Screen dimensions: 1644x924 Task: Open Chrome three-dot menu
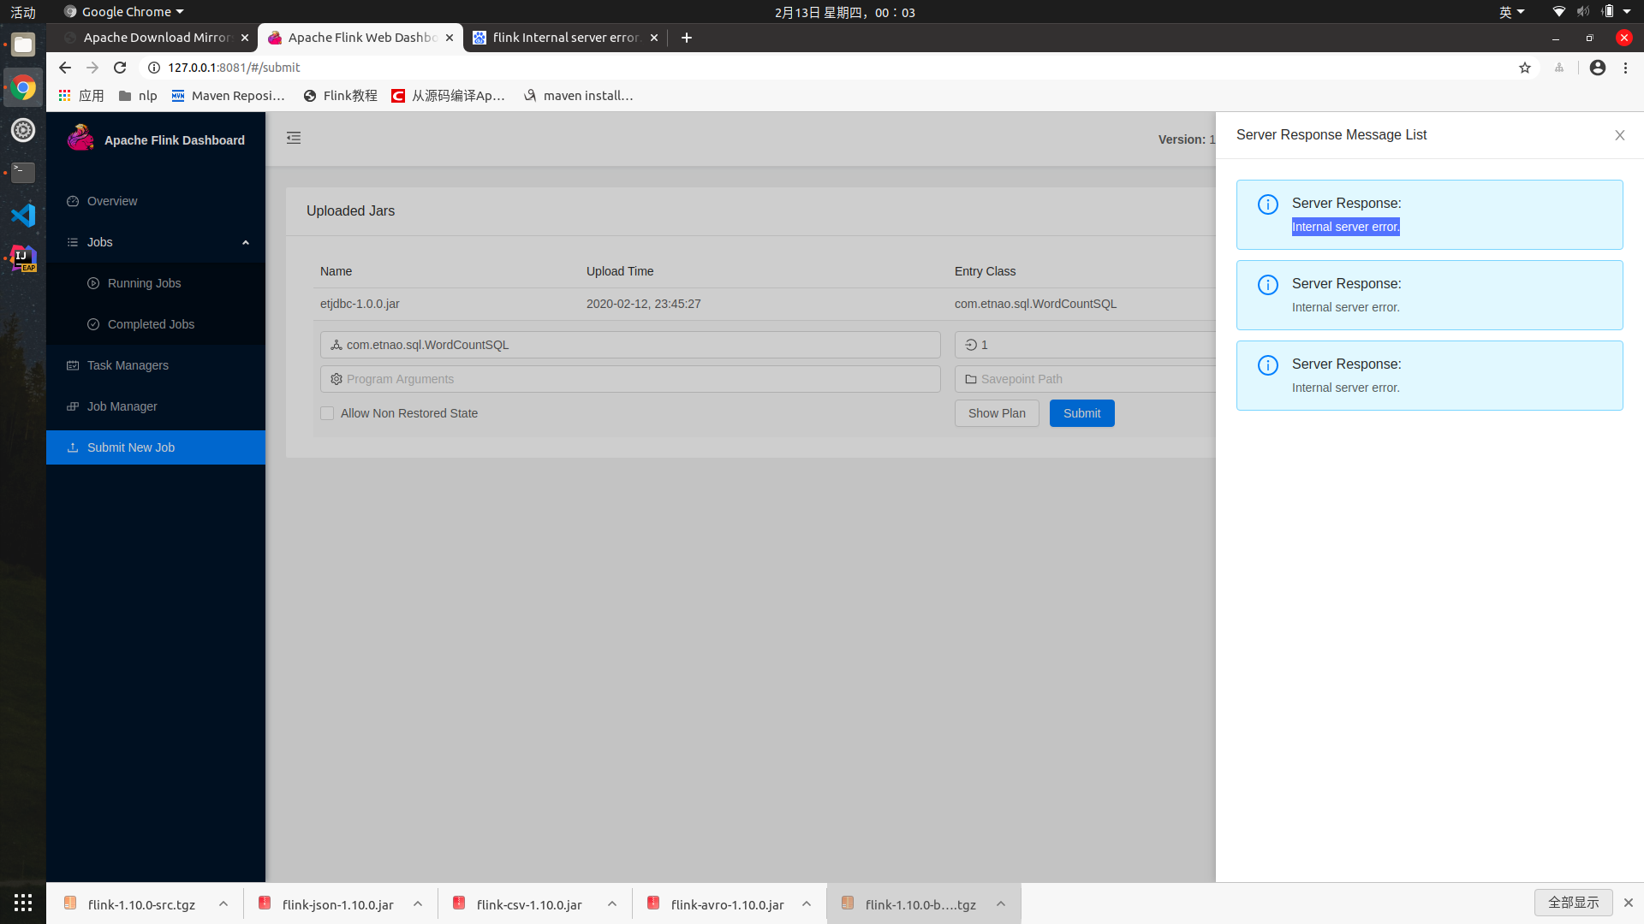click(x=1625, y=68)
